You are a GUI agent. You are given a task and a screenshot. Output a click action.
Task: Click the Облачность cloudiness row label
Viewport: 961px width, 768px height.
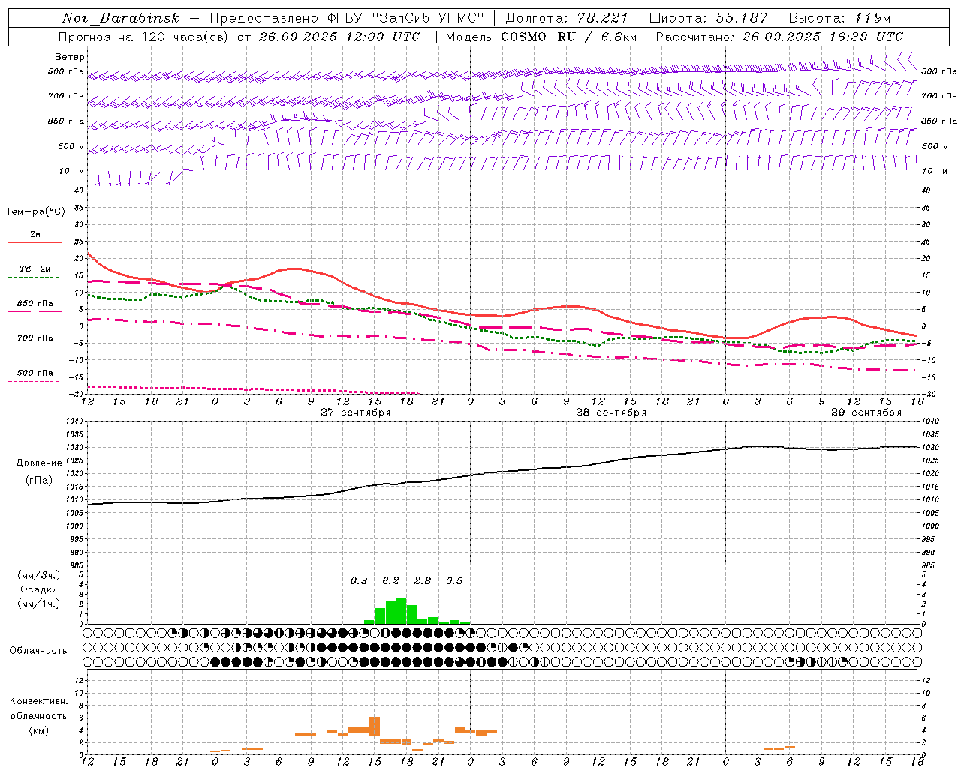[38, 650]
